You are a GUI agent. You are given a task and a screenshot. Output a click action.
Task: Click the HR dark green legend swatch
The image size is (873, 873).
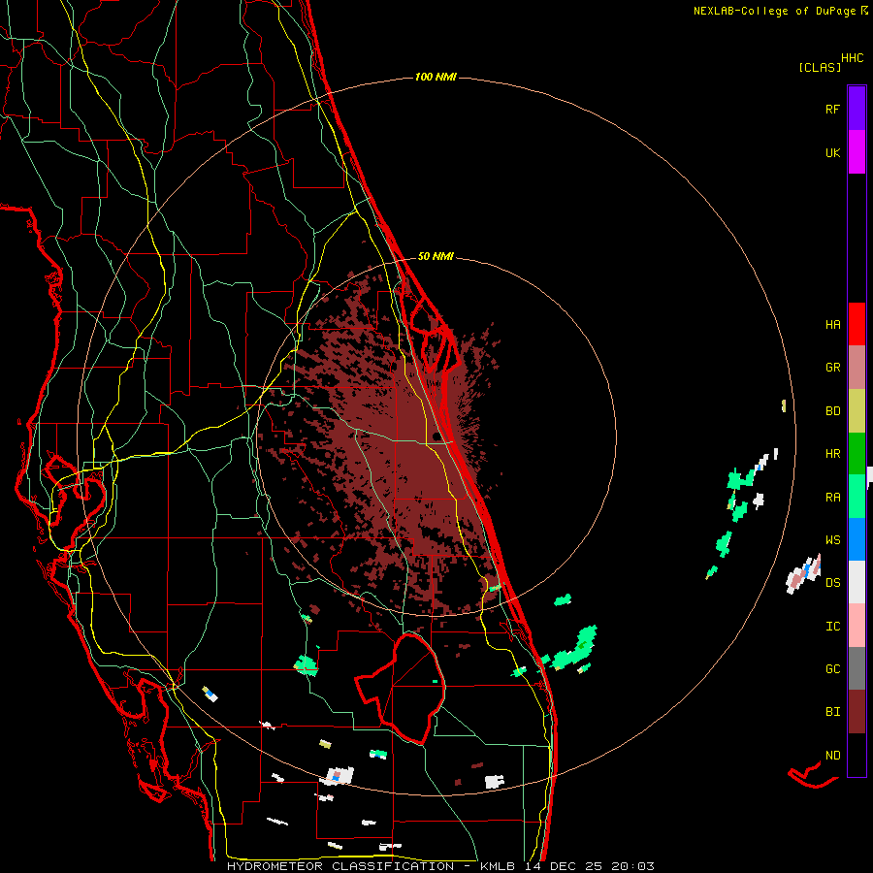[x=857, y=454]
